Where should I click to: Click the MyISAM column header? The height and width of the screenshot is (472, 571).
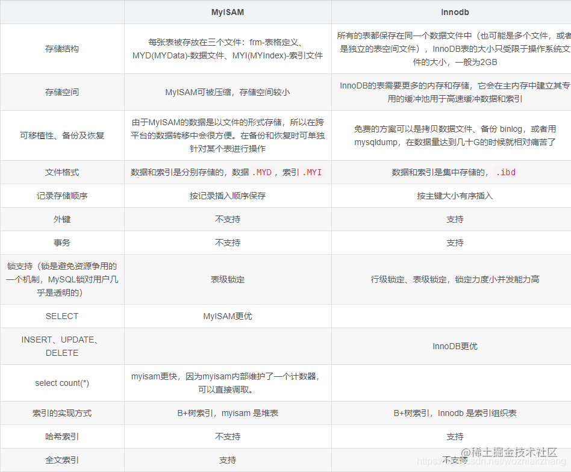click(228, 13)
